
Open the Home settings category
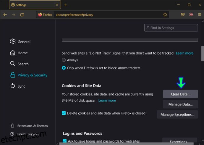coord(19,53)
